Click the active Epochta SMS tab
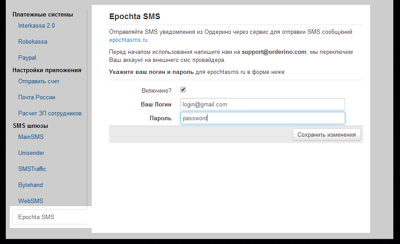Viewport: 400px width, 244px height. tap(36, 217)
